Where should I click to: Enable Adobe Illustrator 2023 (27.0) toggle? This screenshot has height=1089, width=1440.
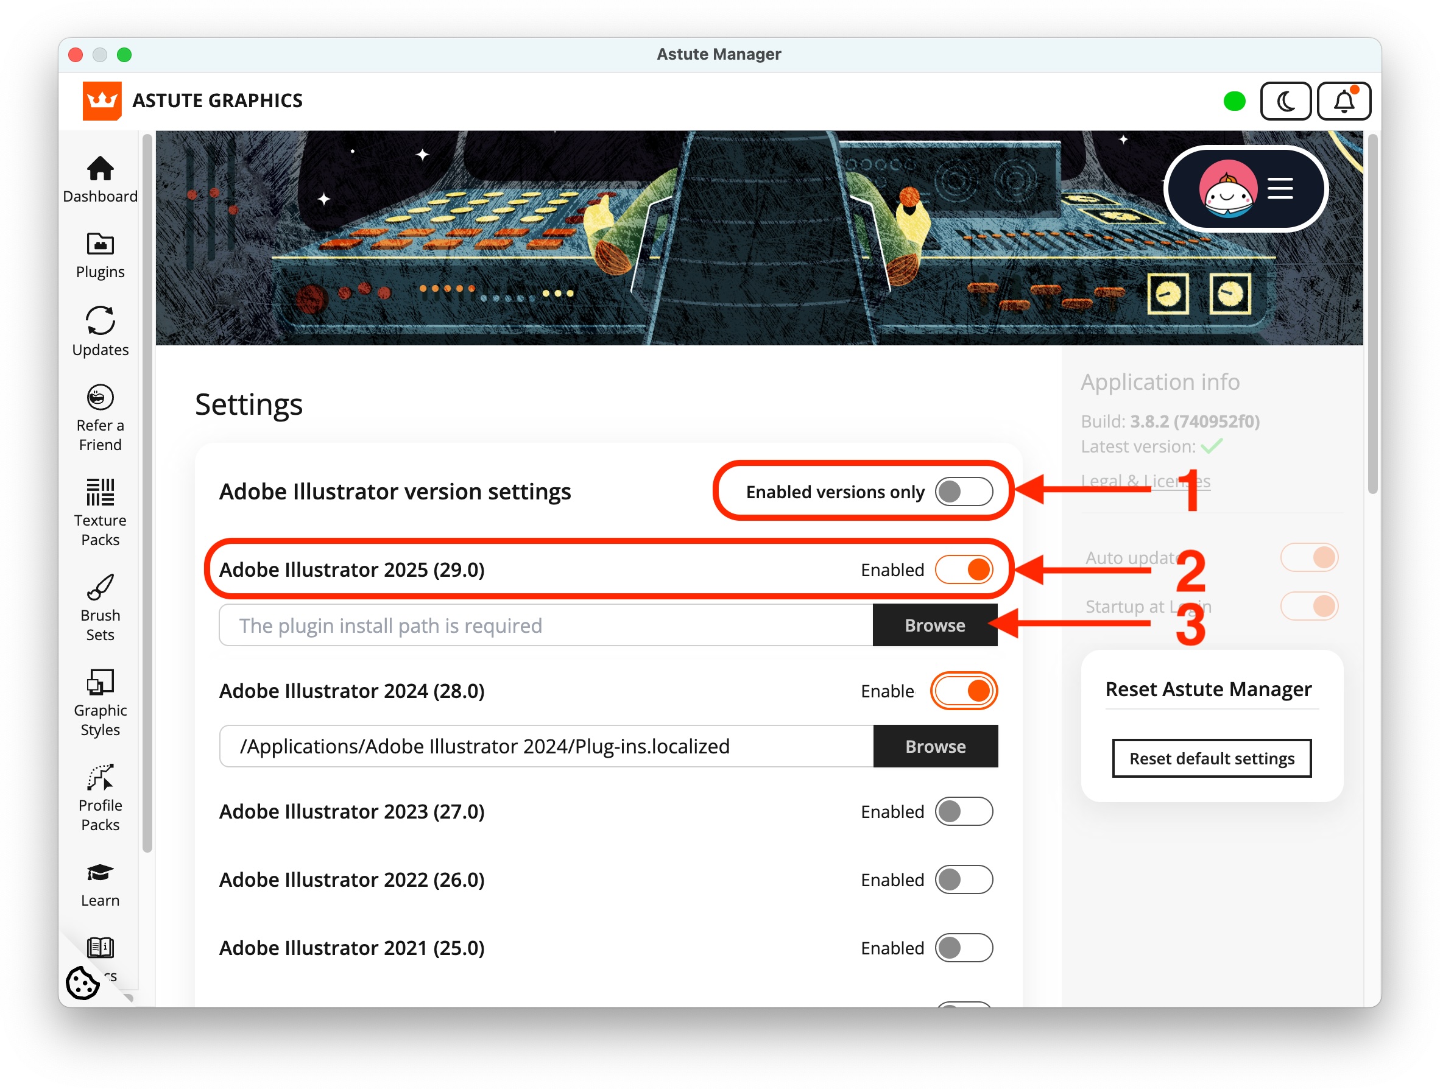pos(964,812)
